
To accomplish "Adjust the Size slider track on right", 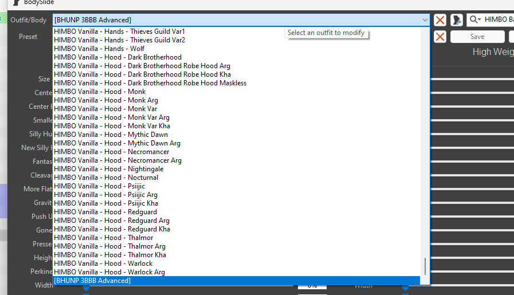I will (472, 79).
